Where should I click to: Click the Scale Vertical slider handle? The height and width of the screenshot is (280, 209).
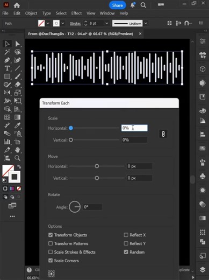tap(71, 140)
